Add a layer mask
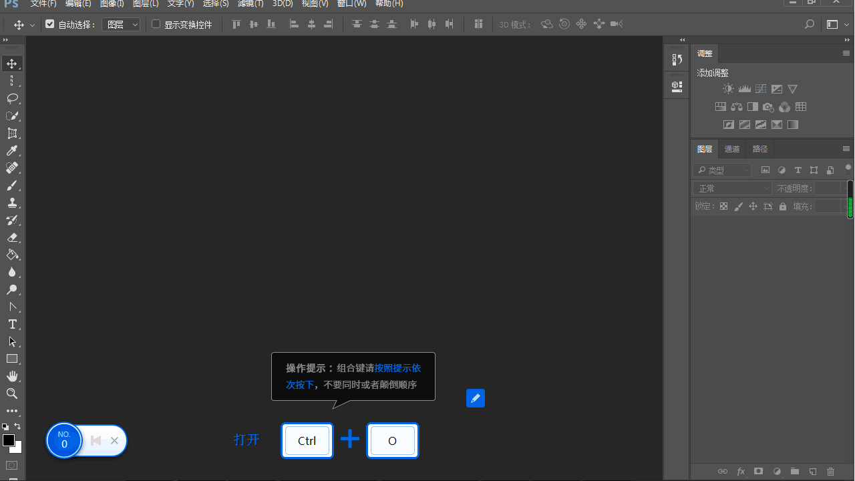The height and width of the screenshot is (481, 855). [x=758, y=471]
